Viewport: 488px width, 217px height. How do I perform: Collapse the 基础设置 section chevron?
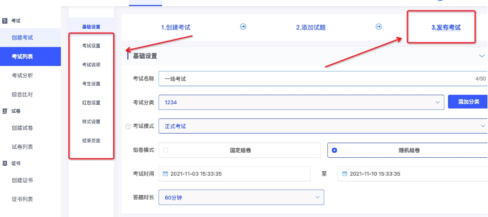(482, 56)
